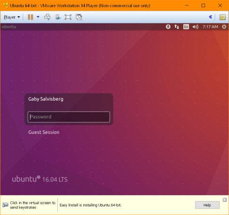
Task: Send Ctrl+Alt+Del to the virtual machine
Action: [47, 17]
